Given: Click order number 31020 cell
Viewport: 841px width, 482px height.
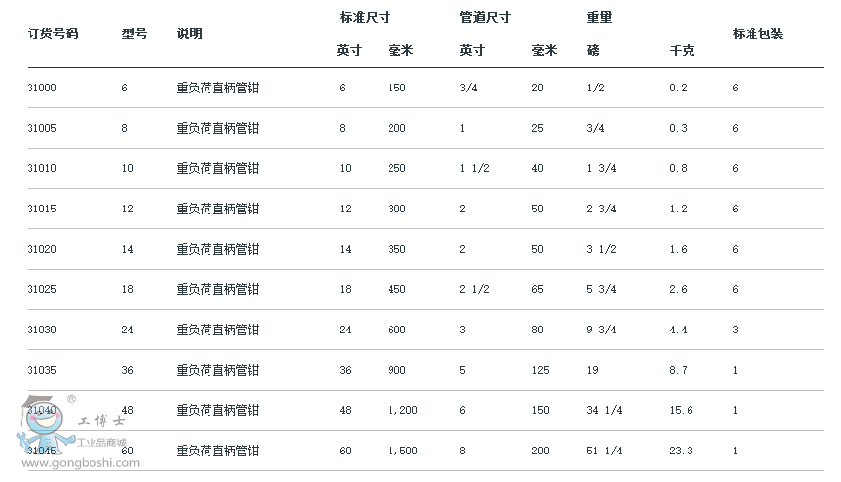Looking at the screenshot, I should 42,249.
